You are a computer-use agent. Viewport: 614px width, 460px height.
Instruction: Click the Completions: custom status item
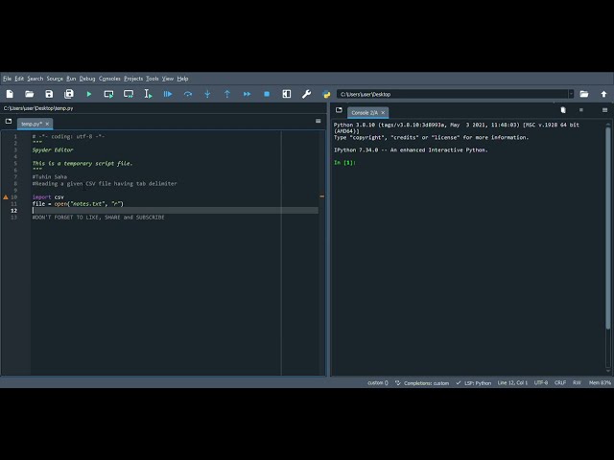pos(422,383)
